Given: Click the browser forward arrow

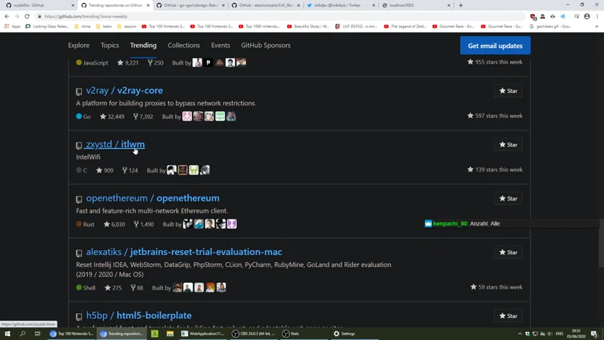Looking at the screenshot, I should (17, 17).
